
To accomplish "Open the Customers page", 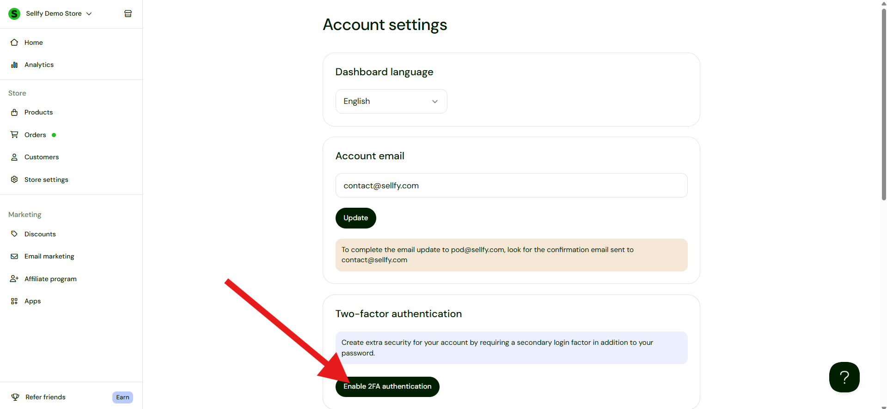I will pyautogui.click(x=42, y=157).
